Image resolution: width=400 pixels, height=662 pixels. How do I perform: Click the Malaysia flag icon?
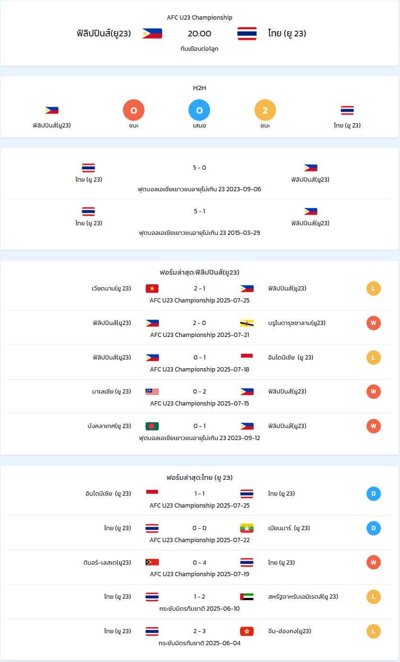tap(152, 392)
